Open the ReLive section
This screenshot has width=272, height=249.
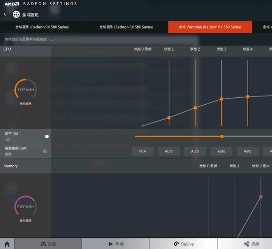[x=184, y=244]
